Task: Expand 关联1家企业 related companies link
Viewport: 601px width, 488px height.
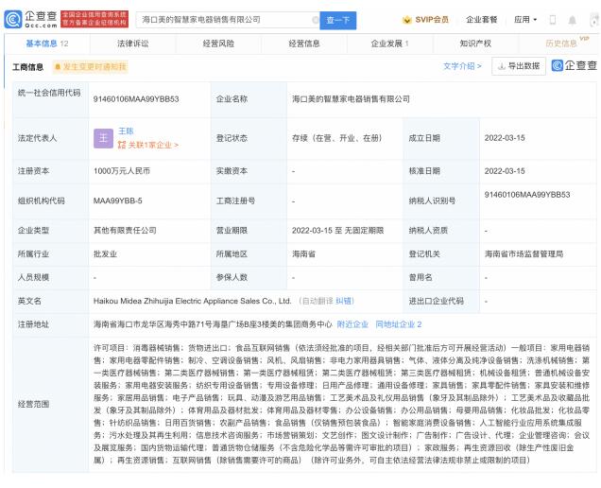Action: pos(148,145)
